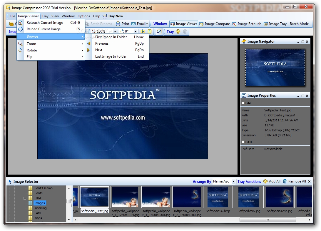Click the flip horizontal toolbar icon
This screenshot has width=321, height=231.
pos(143,31)
